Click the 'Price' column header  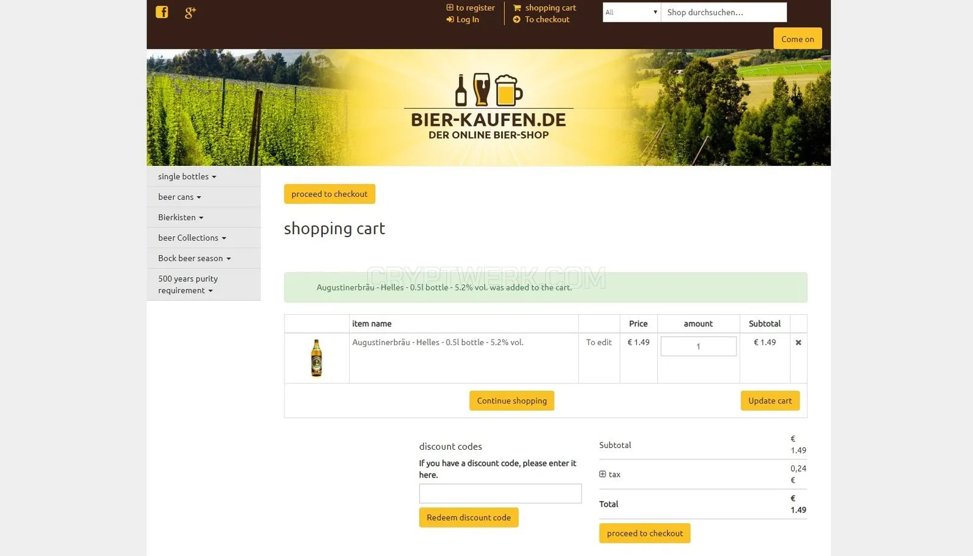coord(639,324)
